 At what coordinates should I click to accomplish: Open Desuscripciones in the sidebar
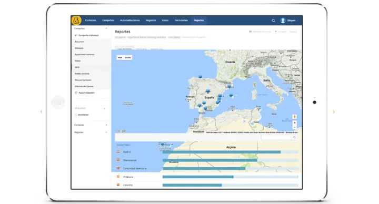tap(83, 80)
